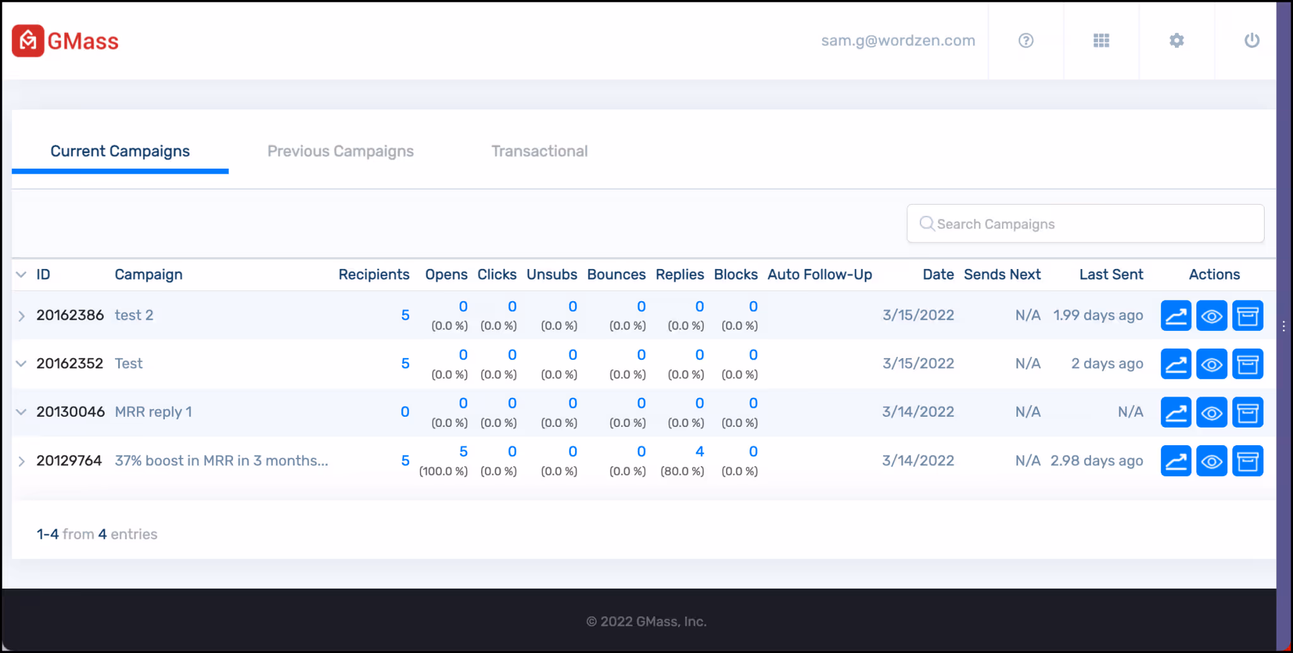Open the campaign report for test 2
The height and width of the screenshot is (653, 1293).
point(1175,315)
